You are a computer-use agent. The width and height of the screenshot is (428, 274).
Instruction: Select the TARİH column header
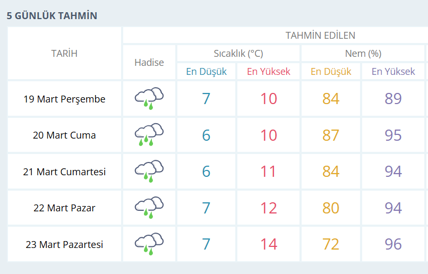(x=64, y=53)
